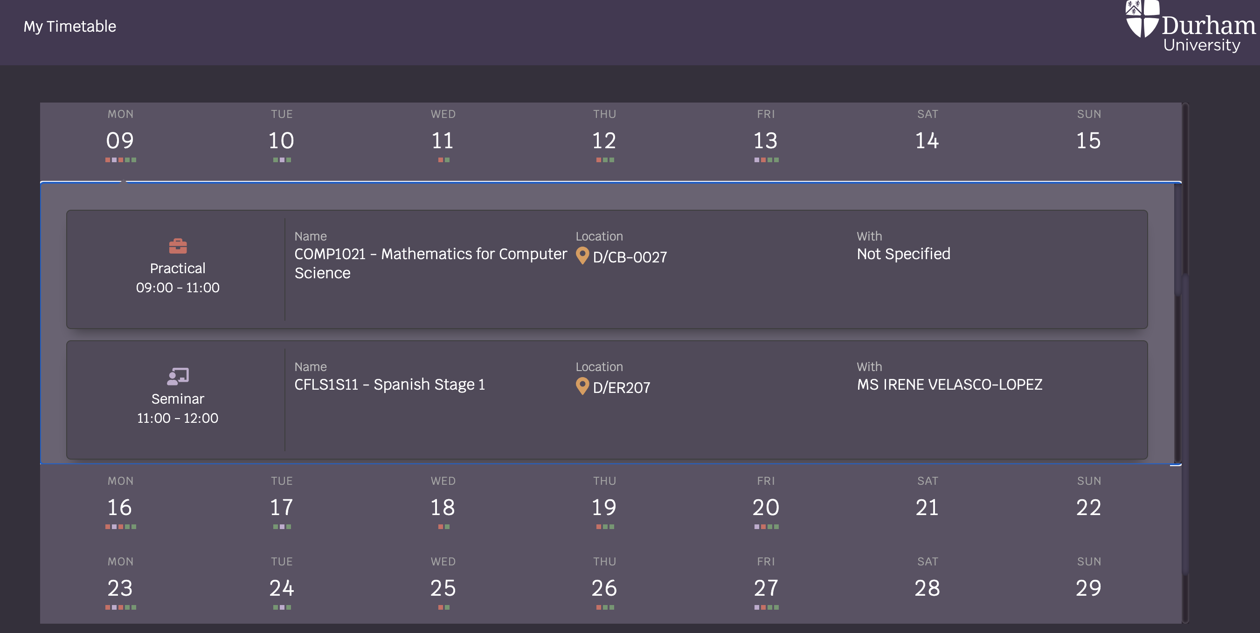Click the Seminar 11:00 - 12:00 time
1260x633 pixels.
click(x=178, y=418)
